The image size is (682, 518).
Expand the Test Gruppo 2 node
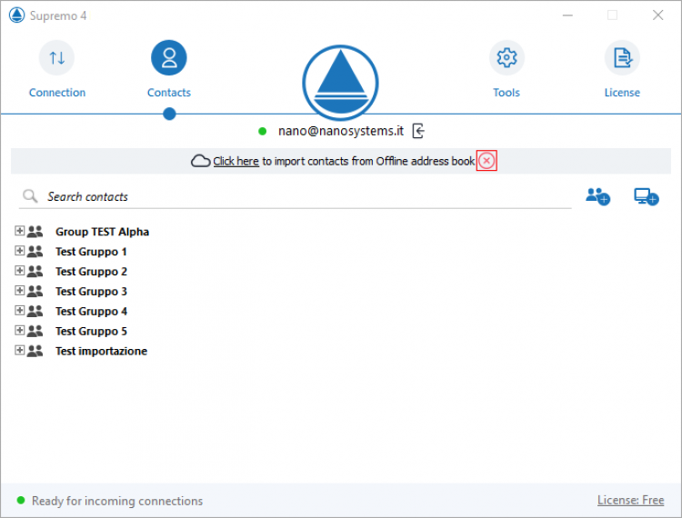pyautogui.click(x=20, y=270)
